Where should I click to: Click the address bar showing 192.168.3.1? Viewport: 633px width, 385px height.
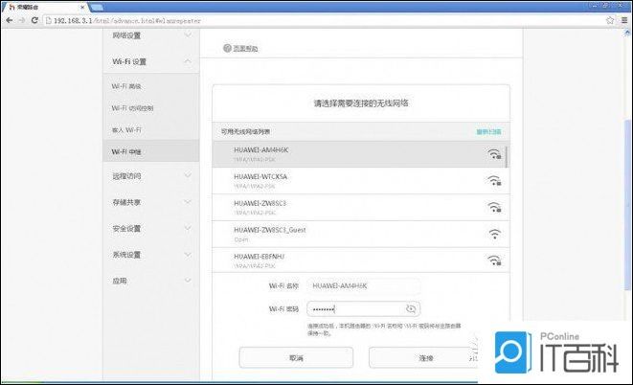325,20
